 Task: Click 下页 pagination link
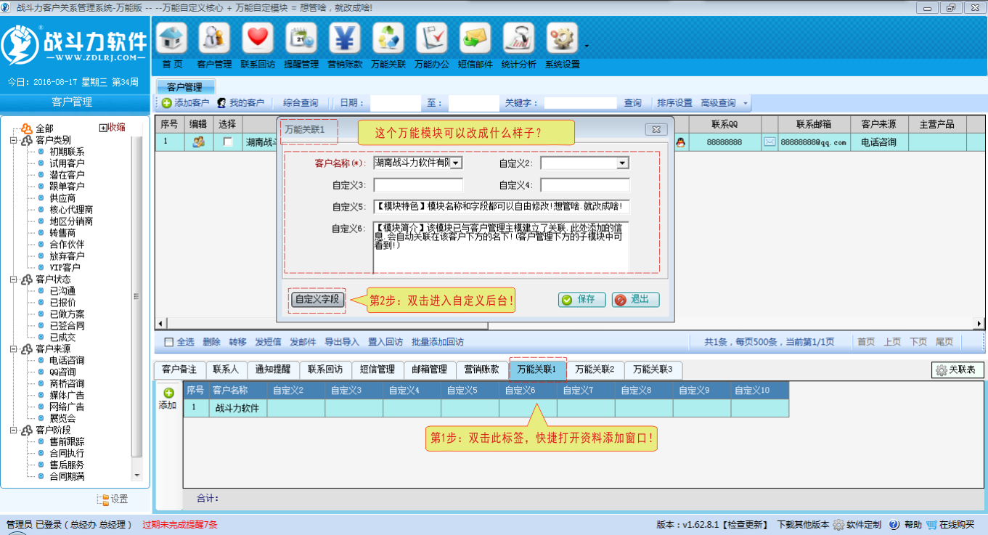tap(918, 342)
